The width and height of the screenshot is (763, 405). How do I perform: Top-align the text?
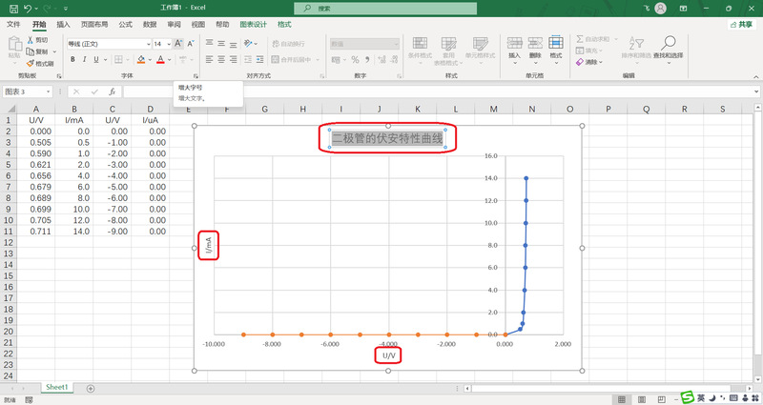point(209,43)
